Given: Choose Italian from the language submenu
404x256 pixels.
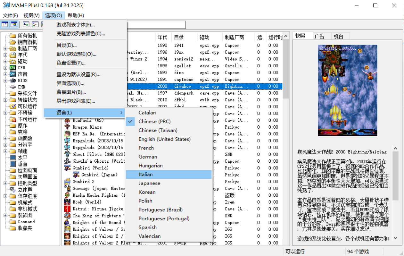Looking at the screenshot, I should (169, 175).
